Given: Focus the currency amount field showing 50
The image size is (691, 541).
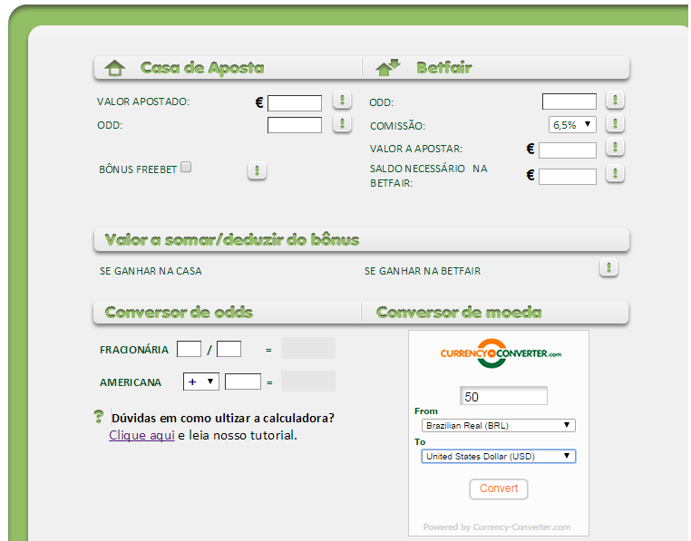Looking at the screenshot, I should click(503, 396).
